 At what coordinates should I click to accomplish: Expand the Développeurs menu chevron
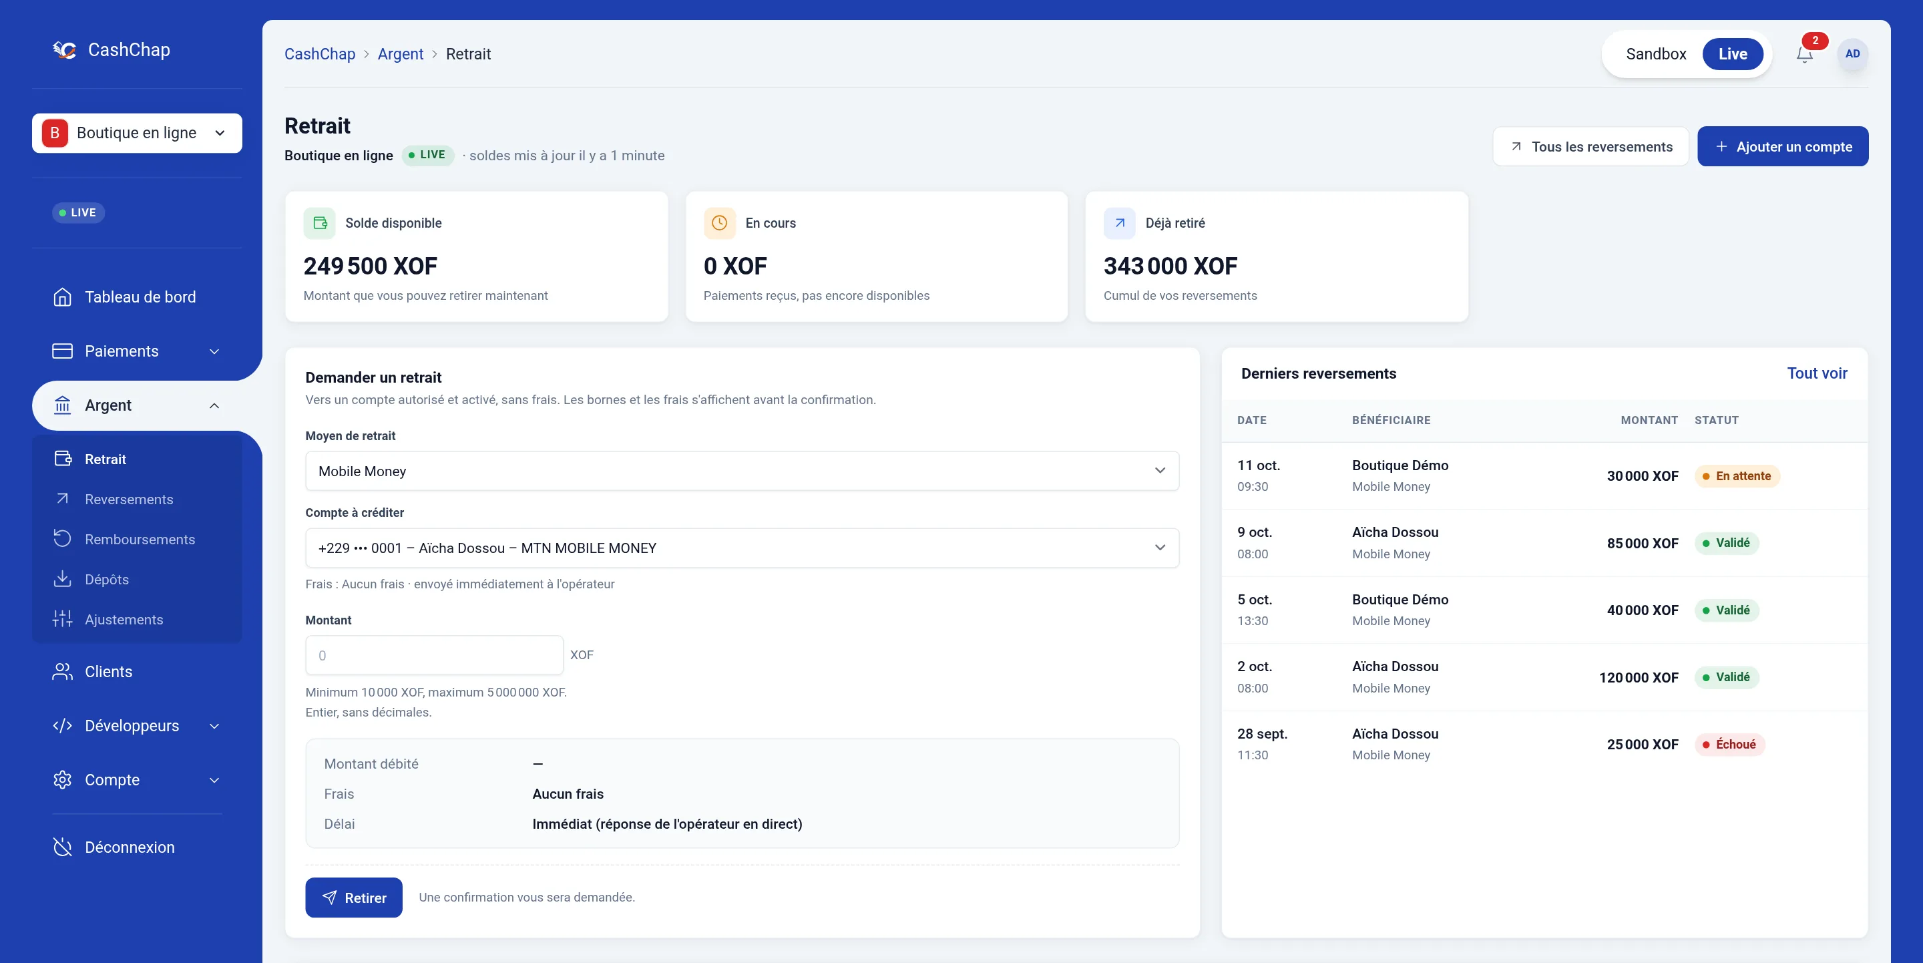(214, 727)
